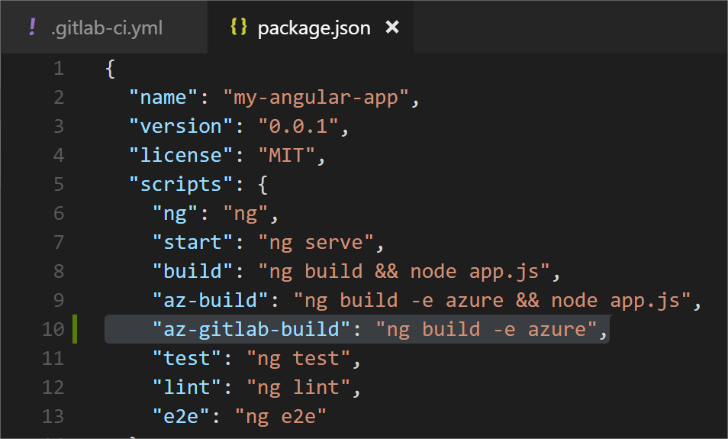Click the "ng serve" value

point(316,243)
